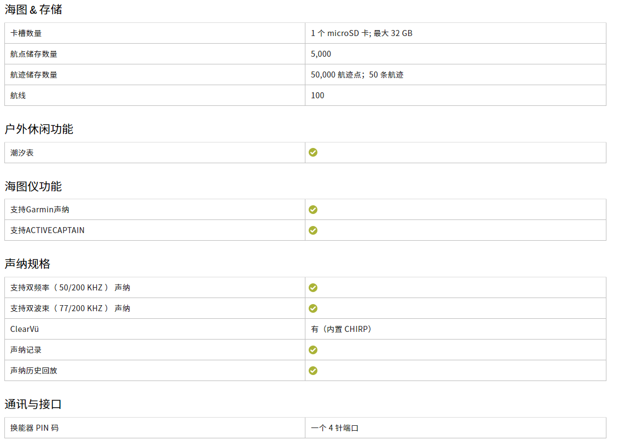
Task: Click the 一个 4 针端口 value
Action: [x=335, y=428]
